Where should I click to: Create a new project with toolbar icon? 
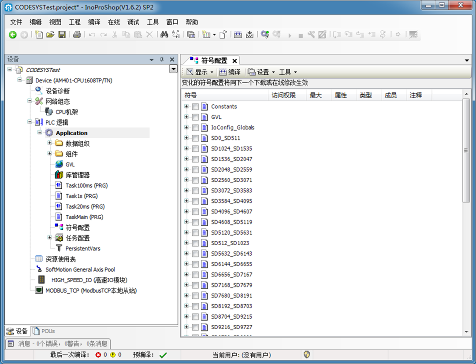coord(39,34)
